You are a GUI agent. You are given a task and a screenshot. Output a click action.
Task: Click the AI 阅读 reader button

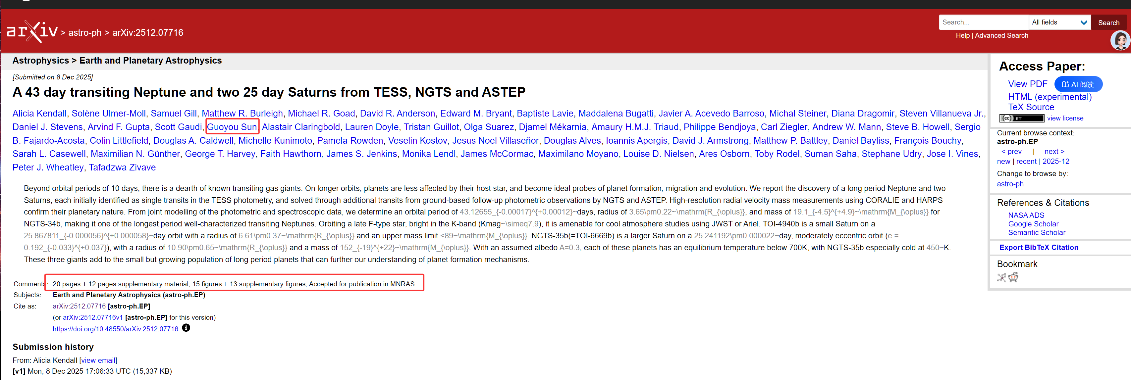pos(1078,84)
